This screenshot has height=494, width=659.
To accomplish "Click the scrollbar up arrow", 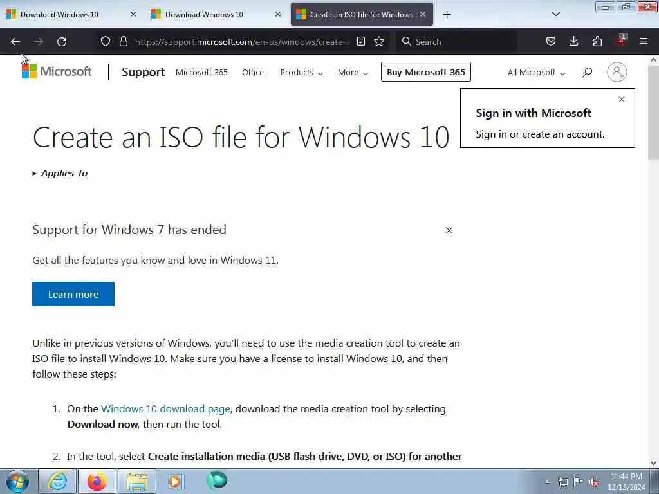I will pos(654,60).
